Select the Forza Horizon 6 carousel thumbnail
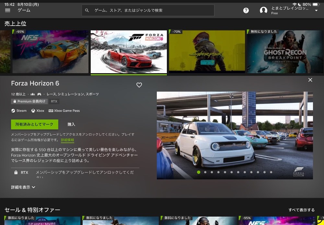324x225 pixels. (x=129, y=51)
